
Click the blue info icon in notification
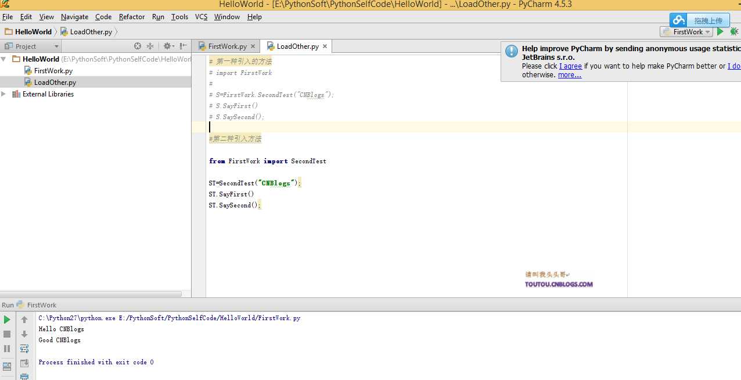coord(512,51)
